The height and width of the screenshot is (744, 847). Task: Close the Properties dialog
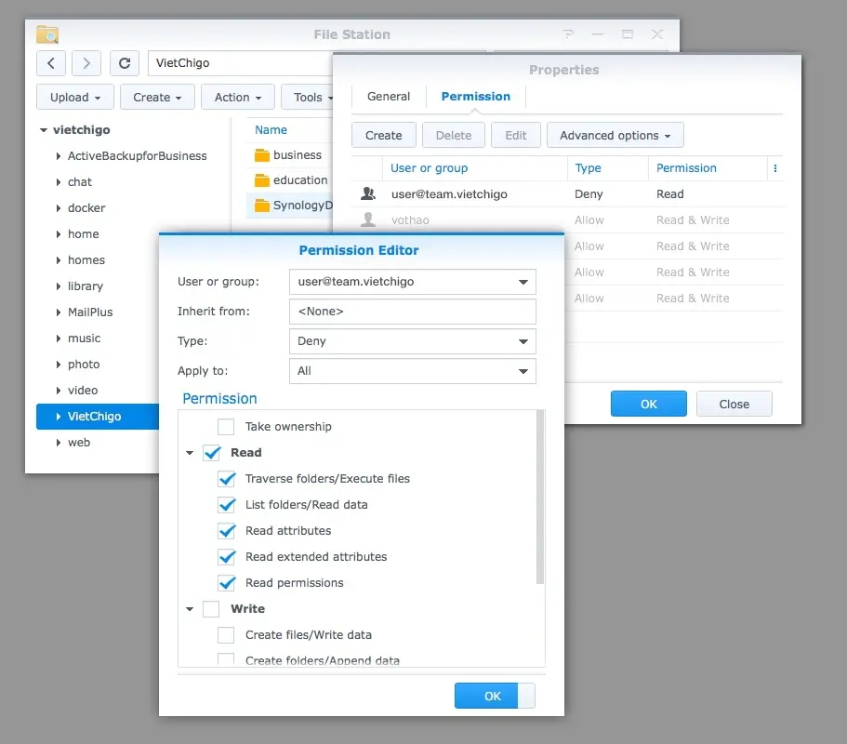click(x=735, y=405)
